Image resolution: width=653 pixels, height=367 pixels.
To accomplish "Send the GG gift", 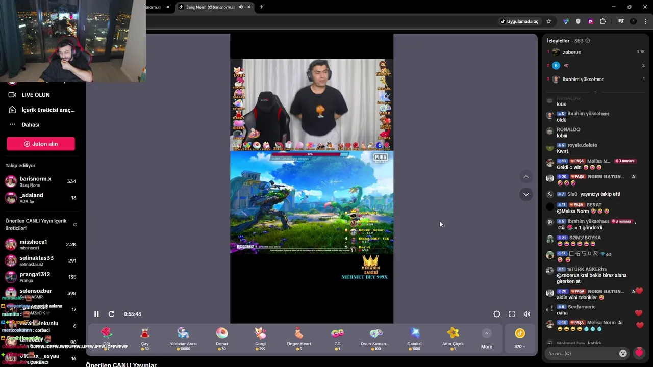I will [x=337, y=338].
